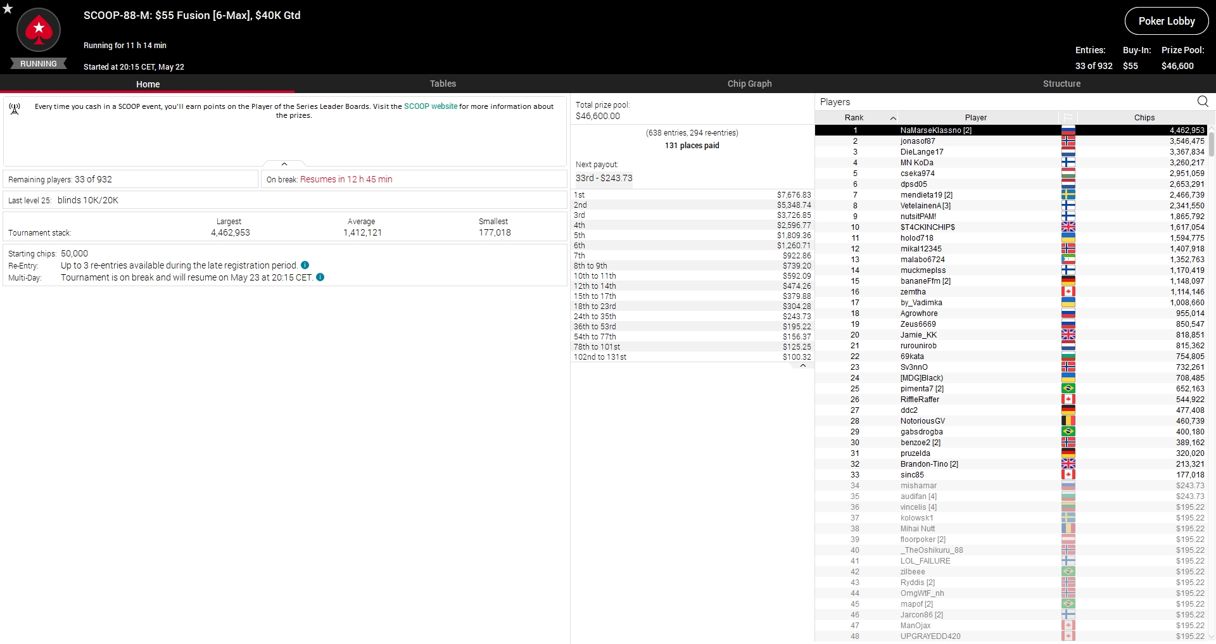Click the flag next to NaMarseKlassno
1216x644 pixels.
pos(1068,130)
